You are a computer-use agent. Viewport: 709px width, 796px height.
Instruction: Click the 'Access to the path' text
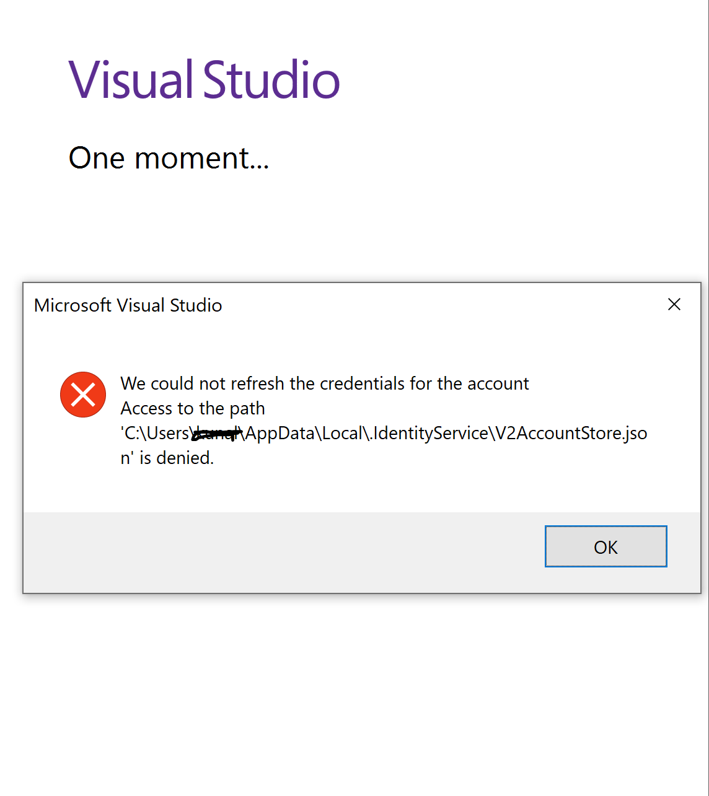click(x=193, y=408)
